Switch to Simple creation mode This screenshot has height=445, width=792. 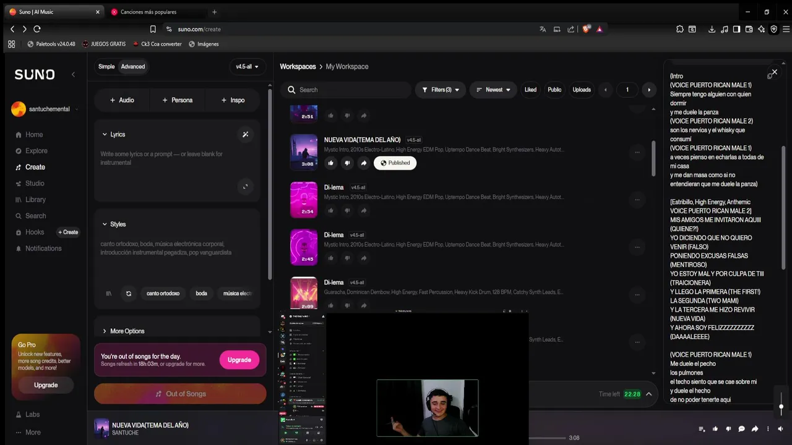pyautogui.click(x=106, y=67)
